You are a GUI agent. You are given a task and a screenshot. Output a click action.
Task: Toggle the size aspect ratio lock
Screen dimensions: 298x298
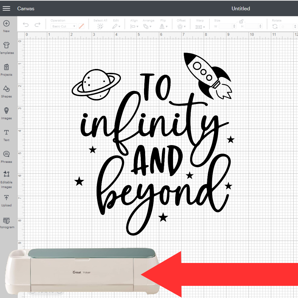[241, 22]
